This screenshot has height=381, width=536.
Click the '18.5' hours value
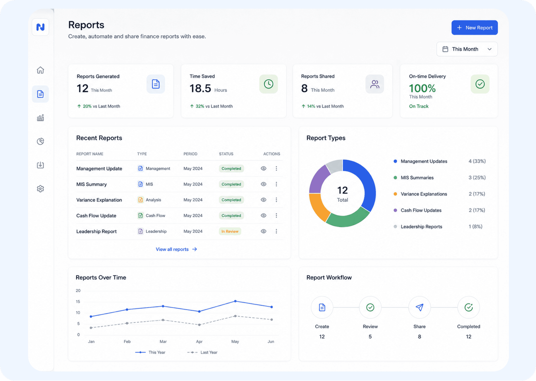(200, 88)
